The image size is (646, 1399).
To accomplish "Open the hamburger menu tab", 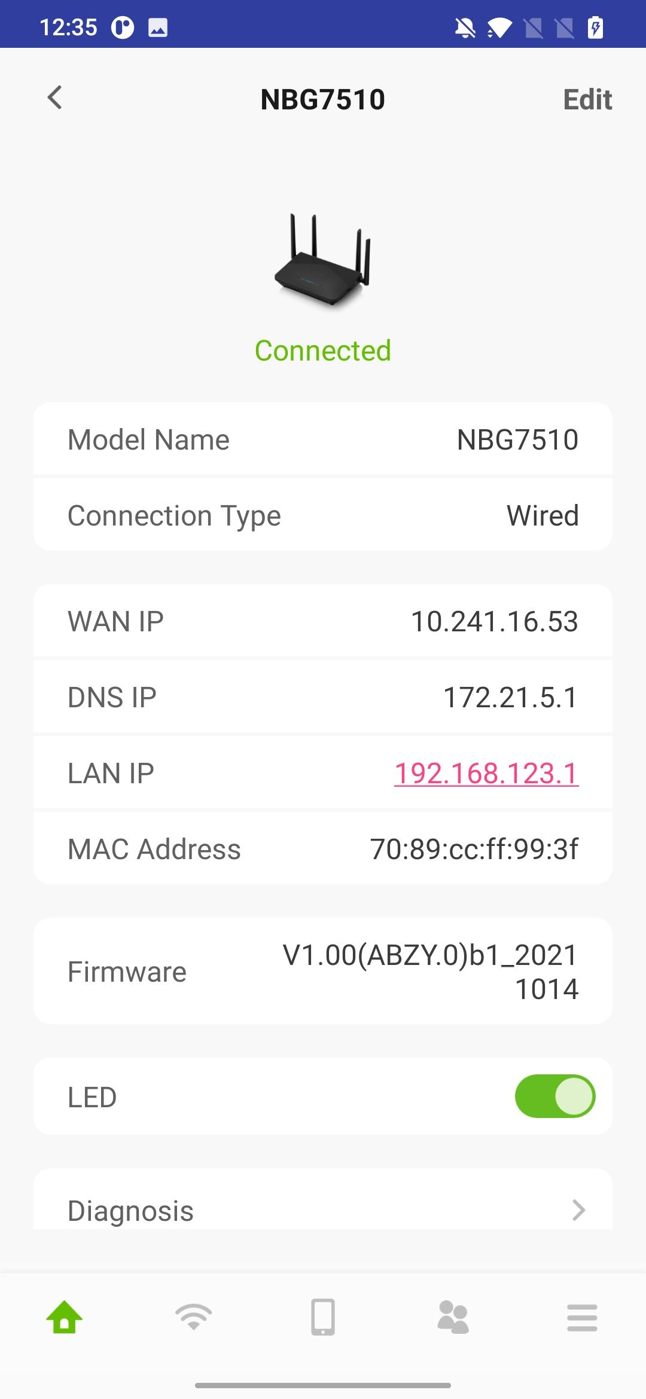I will point(582,1318).
